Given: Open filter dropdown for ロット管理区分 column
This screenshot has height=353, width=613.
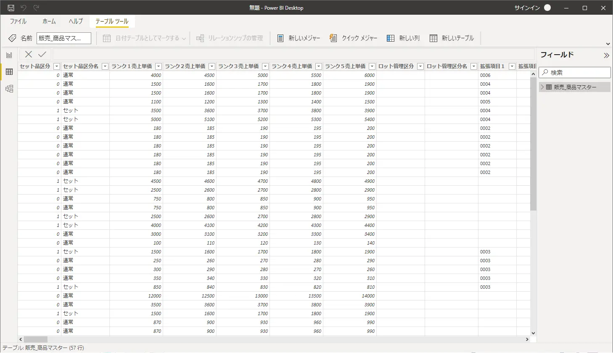Looking at the screenshot, I should 420,66.
